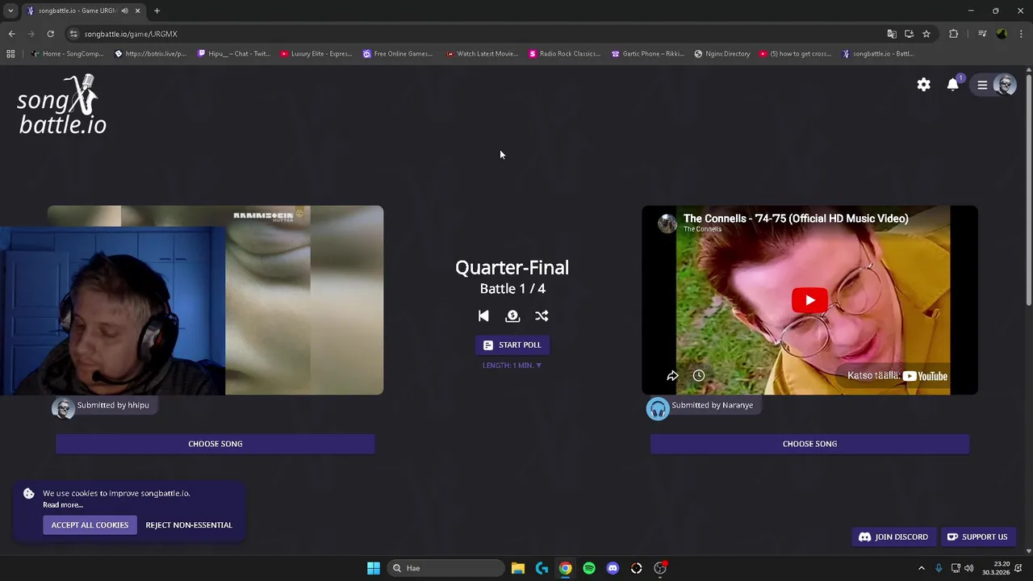
Task: Open File Explorer from taskbar
Action: (x=518, y=568)
